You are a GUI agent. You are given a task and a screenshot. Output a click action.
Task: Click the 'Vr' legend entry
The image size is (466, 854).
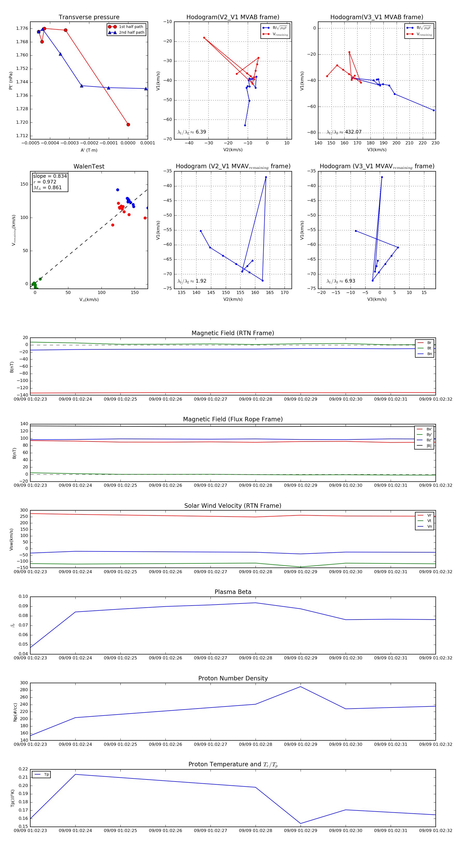(425, 516)
